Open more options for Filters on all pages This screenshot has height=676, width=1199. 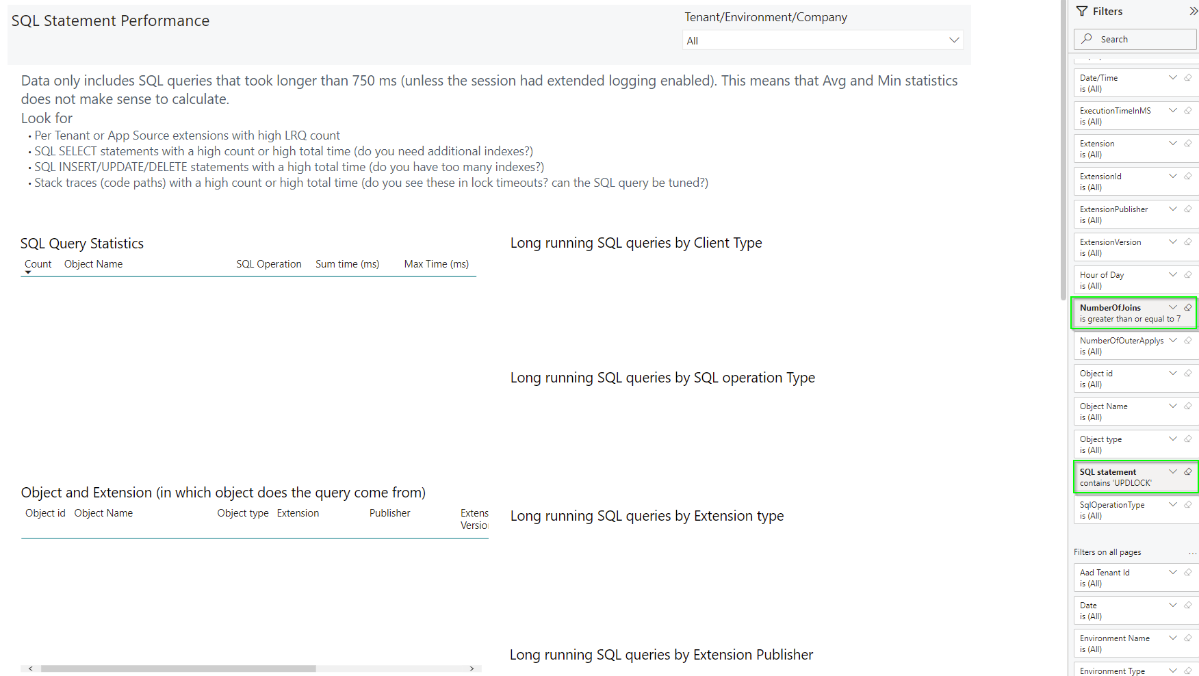(1194, 552)
